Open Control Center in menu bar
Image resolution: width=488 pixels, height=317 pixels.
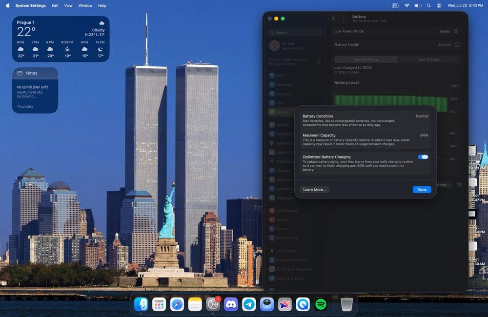(x=439, y=5)
